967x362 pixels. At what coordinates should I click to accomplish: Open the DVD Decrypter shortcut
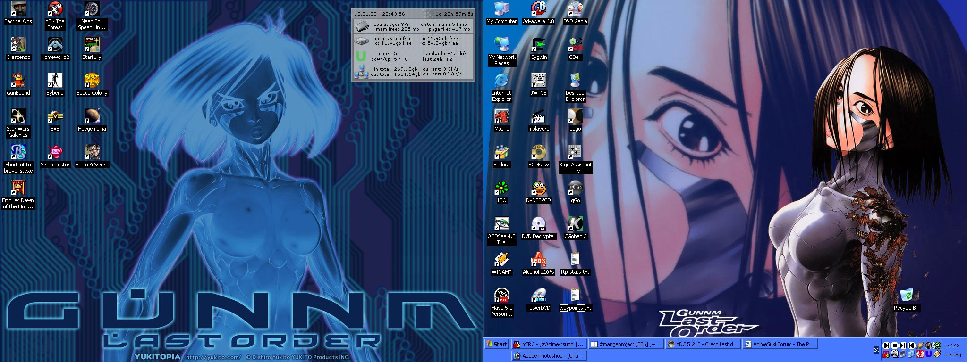[538, 228]
